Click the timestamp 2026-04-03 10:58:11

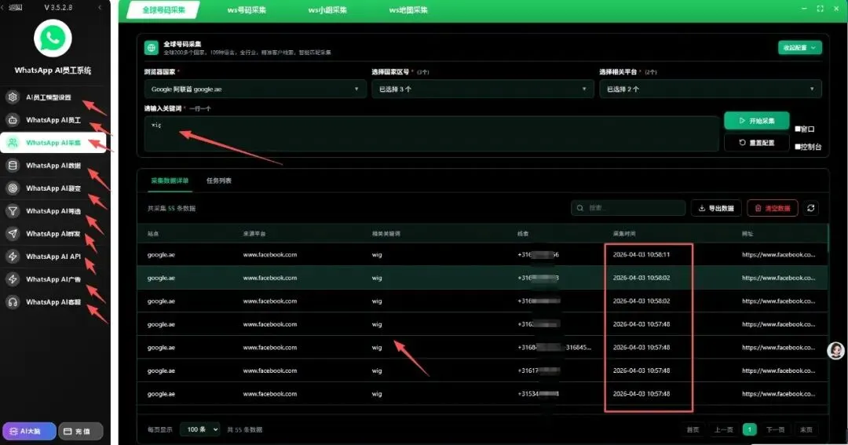pyautogui.click(x=641, y=254)
